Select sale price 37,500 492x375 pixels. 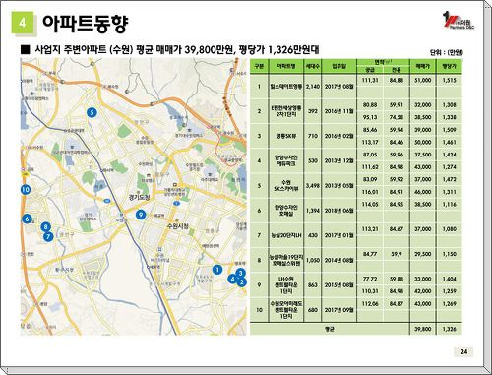[x=423, y=155]
